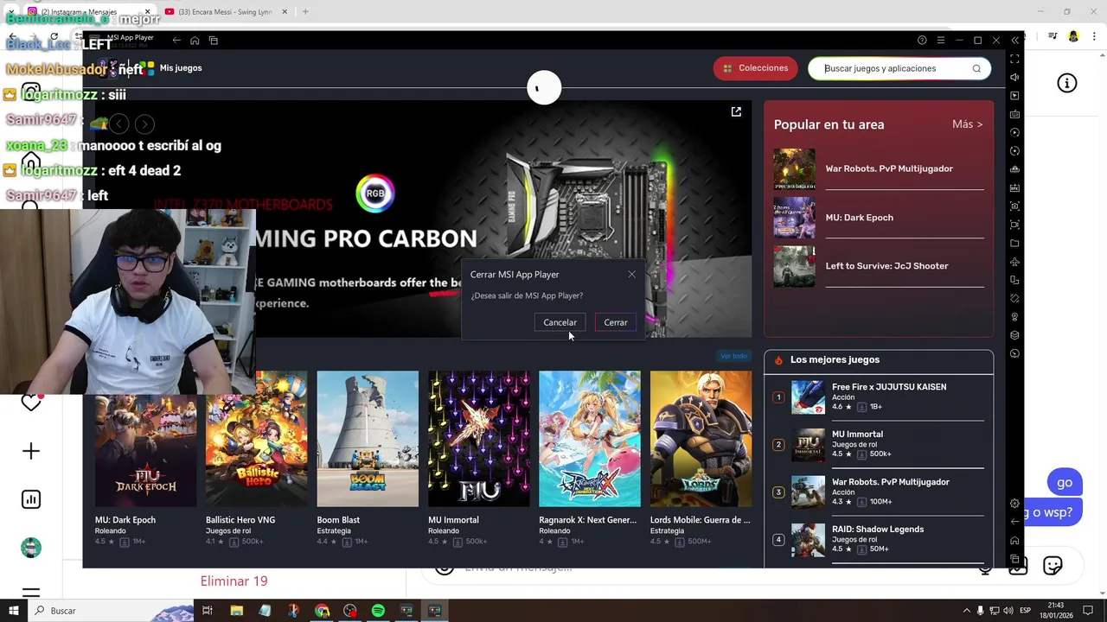The width and height of the screenshot is (1107, 622).
Task: Click the info icon in Instagram chat
Action: coord(1067,83)
